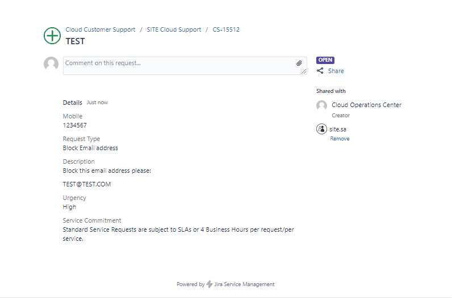Click the 'Just now' timestamp
The image size is (452, 298).
(x=97, y=103)
